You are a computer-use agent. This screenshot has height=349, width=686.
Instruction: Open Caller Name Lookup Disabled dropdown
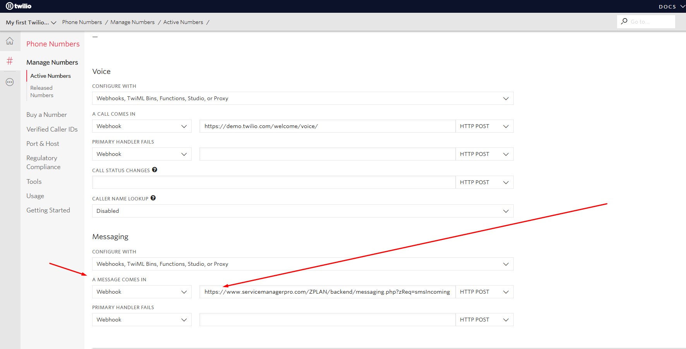(302, 211)
